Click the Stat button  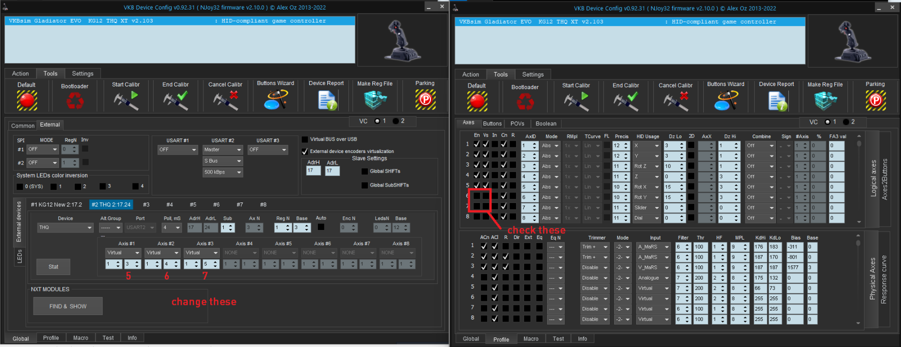[x=54, y=266]
